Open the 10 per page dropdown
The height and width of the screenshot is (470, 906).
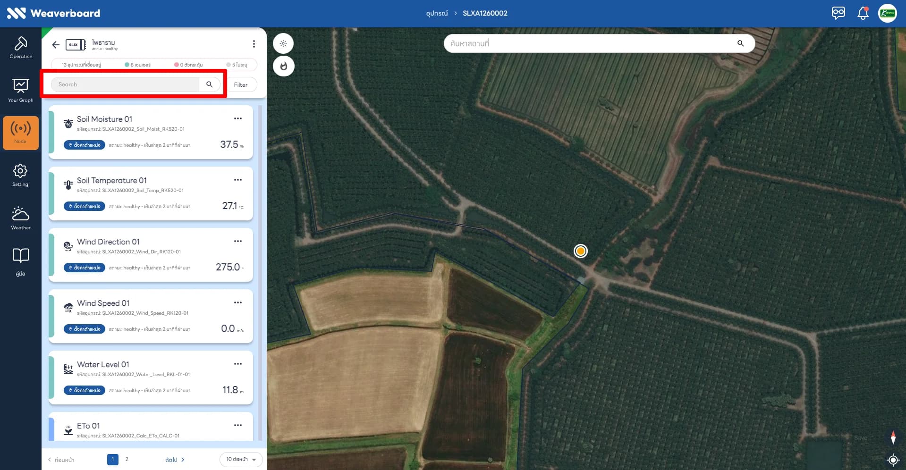(241, 460)
